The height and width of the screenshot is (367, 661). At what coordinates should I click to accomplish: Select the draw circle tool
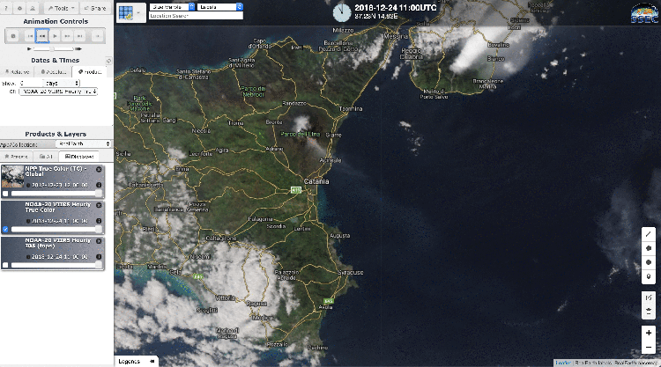click(649, 262)
